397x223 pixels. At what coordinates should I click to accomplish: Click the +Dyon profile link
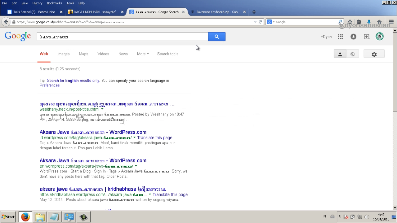tap(326, 37)
